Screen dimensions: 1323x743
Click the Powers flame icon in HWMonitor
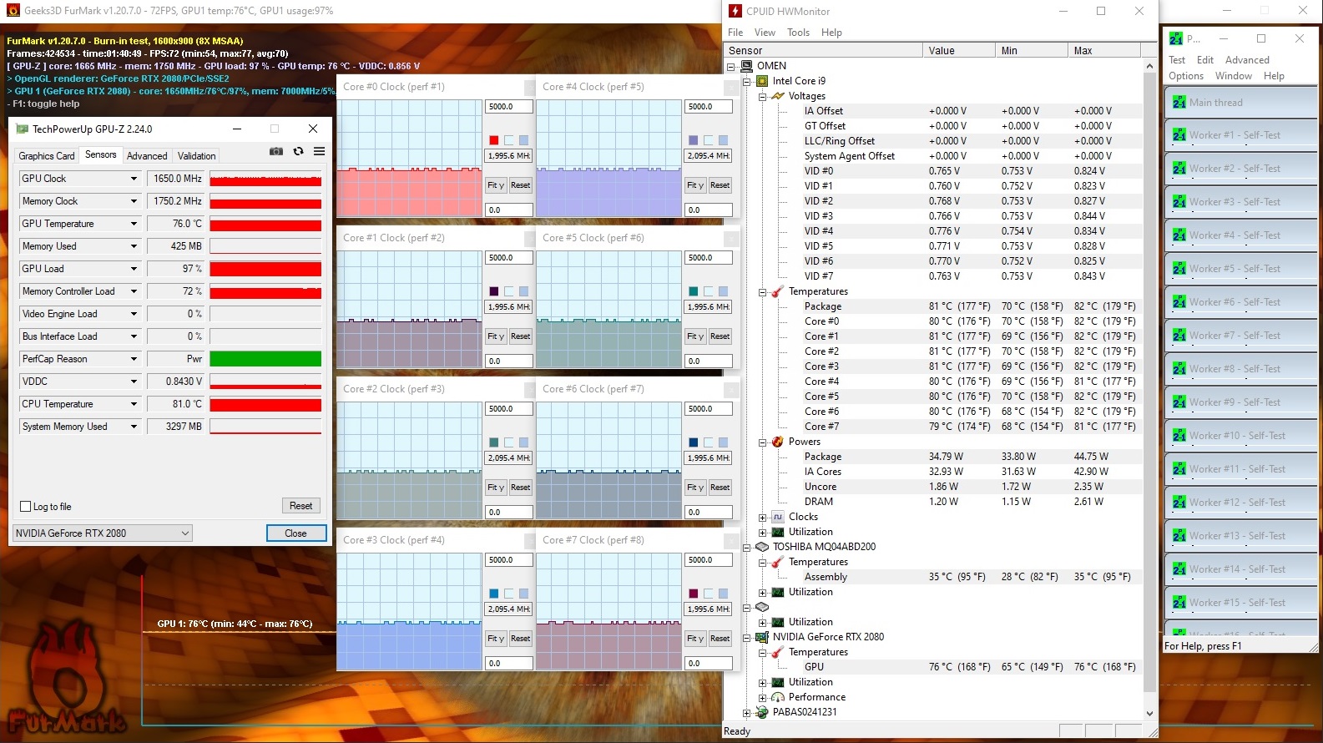778,442
